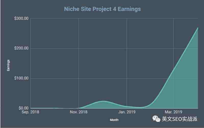This screenshot has width=204, height=128.
Task: Click the vertical Earnings axis title
Action: click(x=8, y=65)
